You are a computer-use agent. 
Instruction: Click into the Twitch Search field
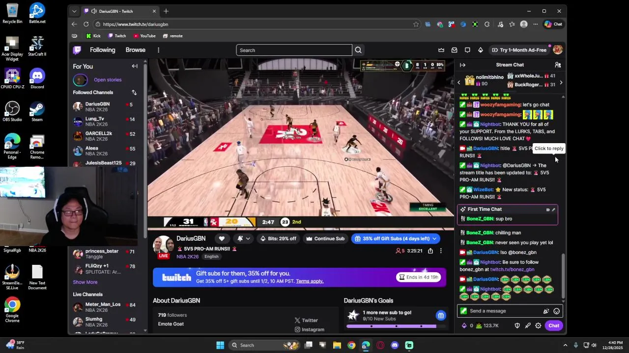294,50
